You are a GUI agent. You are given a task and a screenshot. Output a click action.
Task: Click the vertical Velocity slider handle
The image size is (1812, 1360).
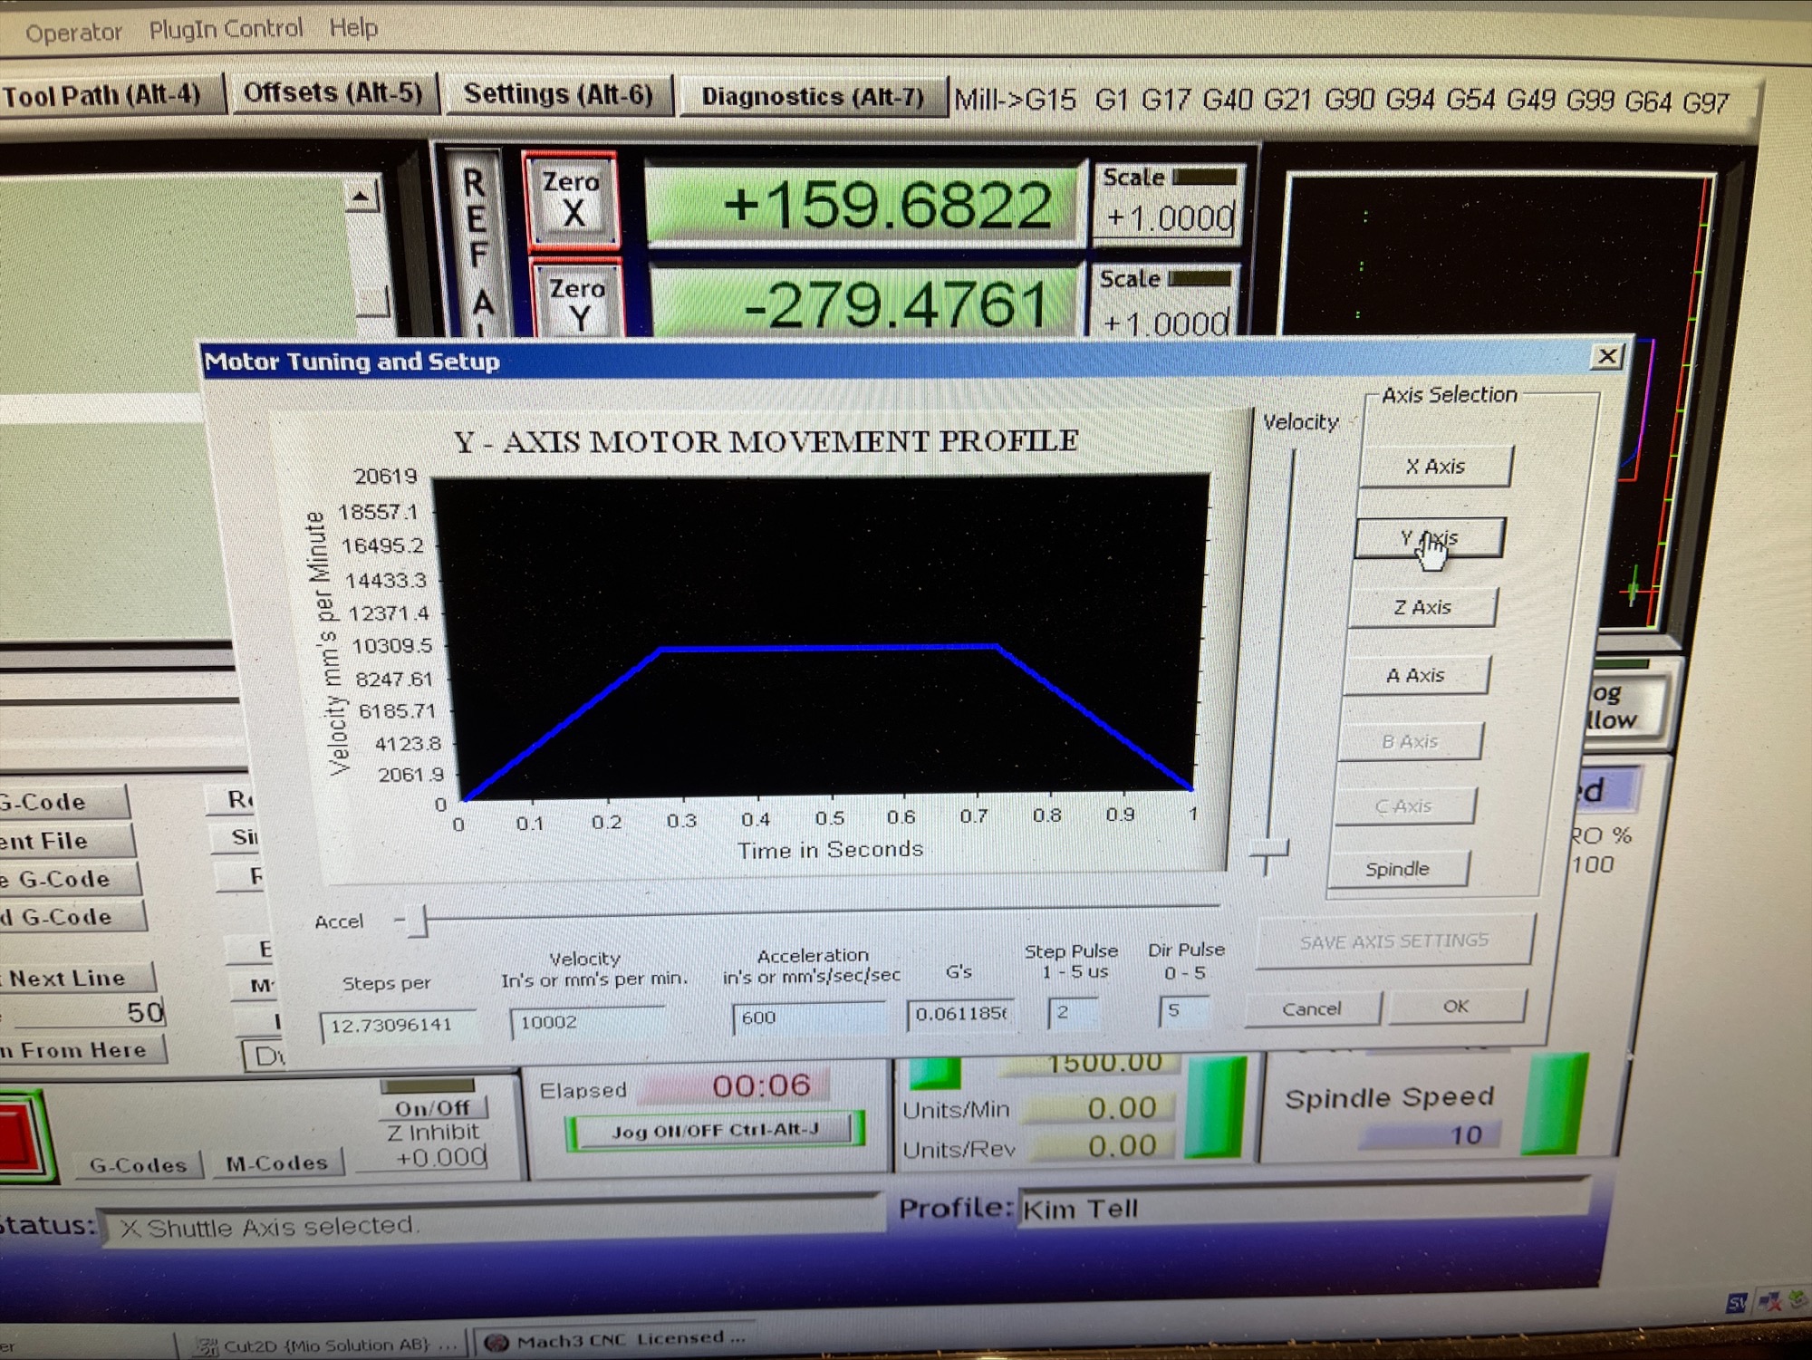[x=1269, y=849]
